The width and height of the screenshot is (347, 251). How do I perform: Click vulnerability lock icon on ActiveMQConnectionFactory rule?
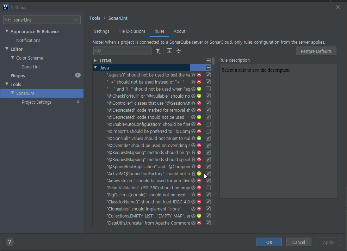193,173
